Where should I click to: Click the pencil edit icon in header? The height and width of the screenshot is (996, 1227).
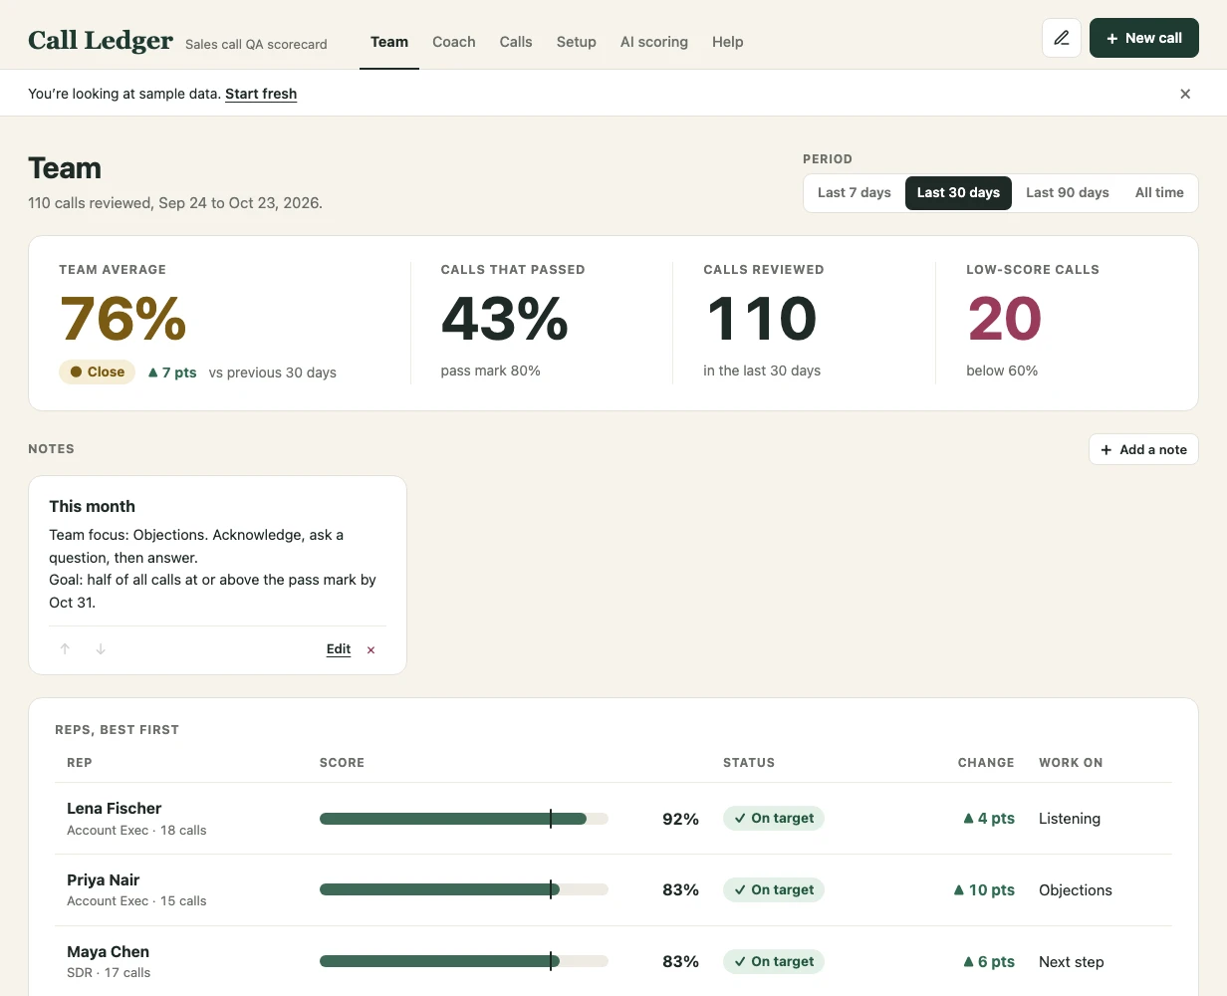1062,38
